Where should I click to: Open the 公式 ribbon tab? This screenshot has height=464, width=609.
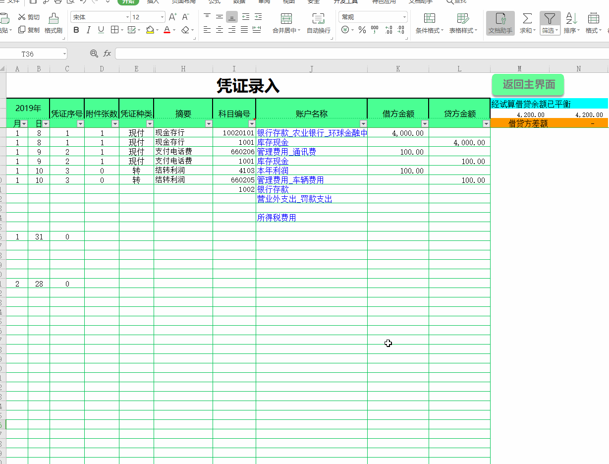[214, 2]
